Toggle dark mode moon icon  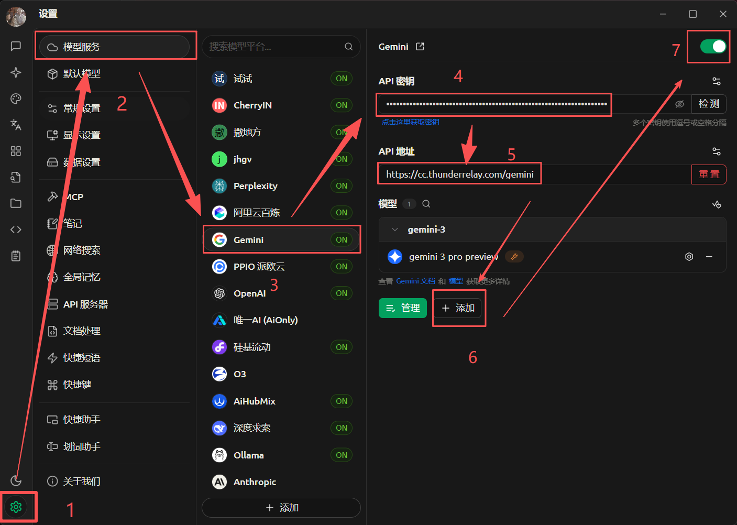tap(16, 480)
